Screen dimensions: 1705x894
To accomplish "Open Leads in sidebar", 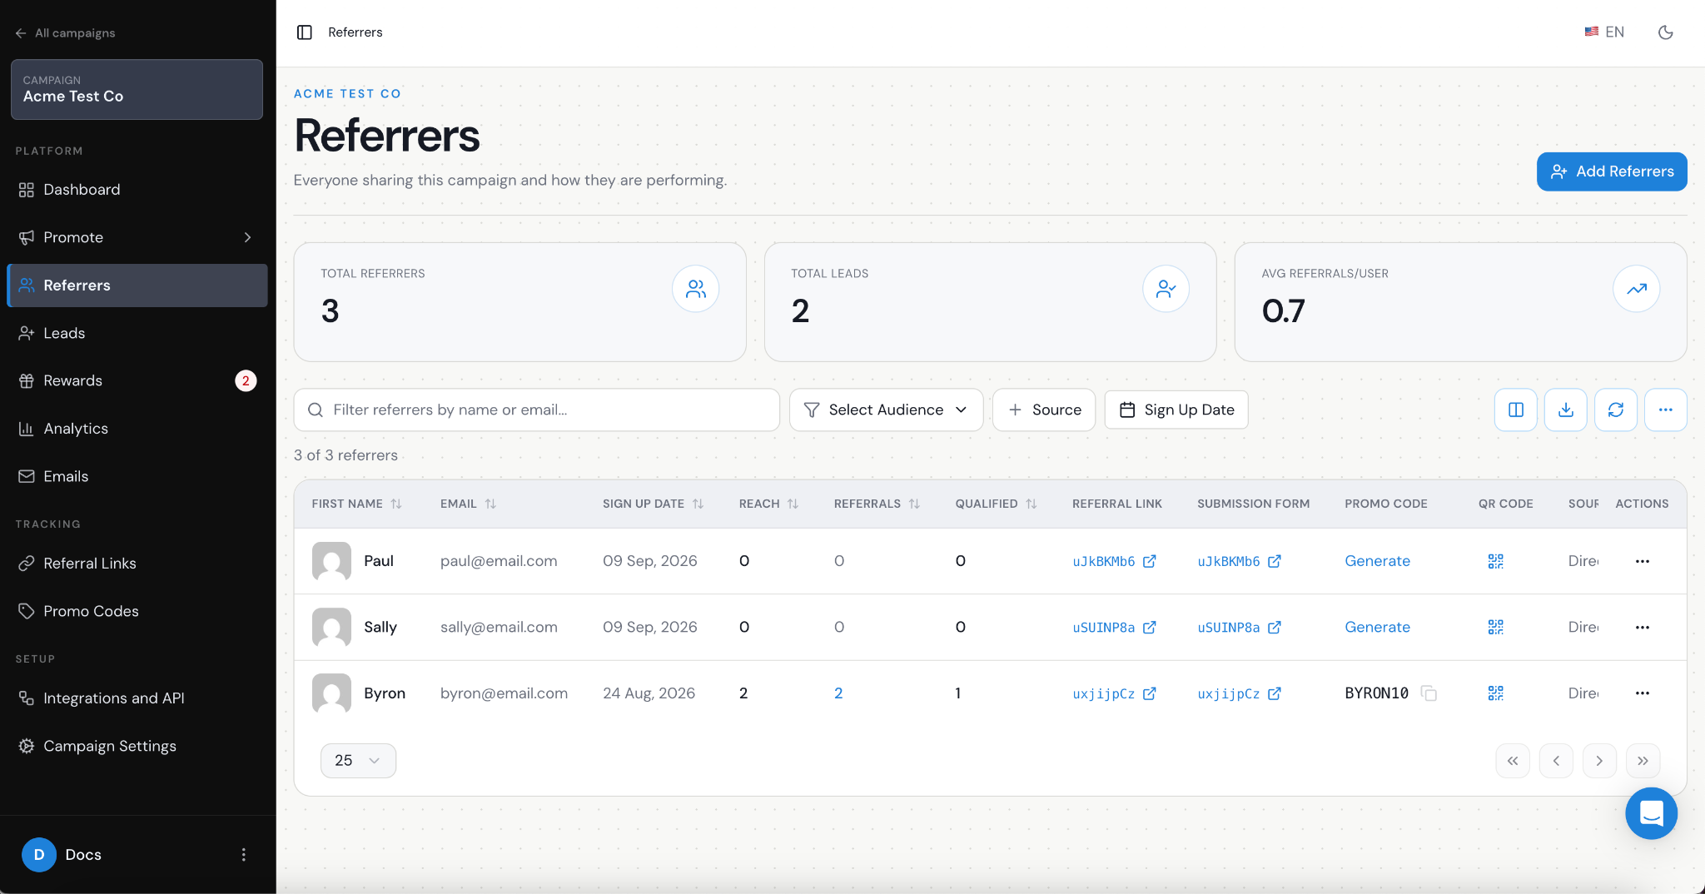I will [137, 333].
